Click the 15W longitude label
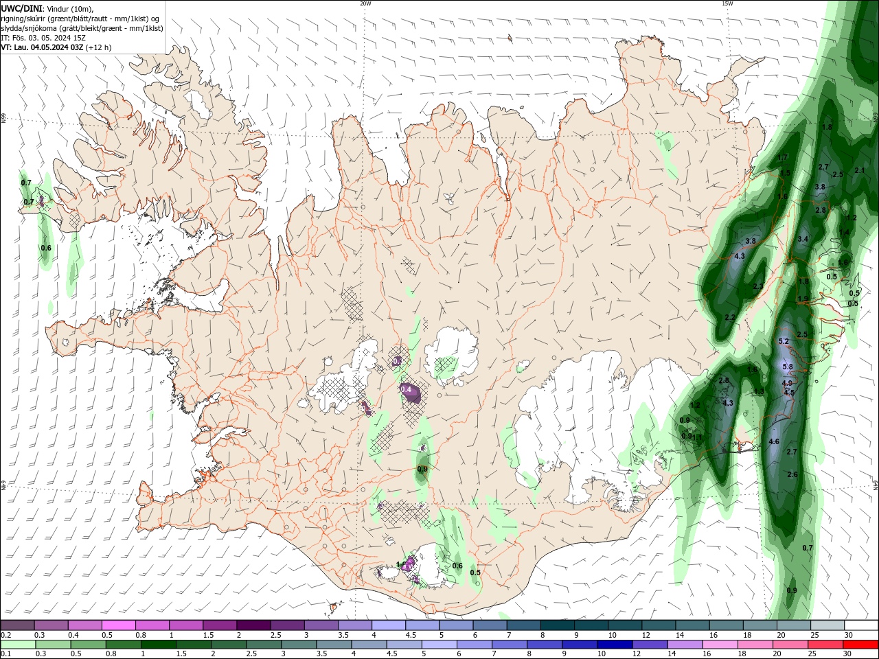This screenshot has width=879, height=659. click(x=727, y=3)
